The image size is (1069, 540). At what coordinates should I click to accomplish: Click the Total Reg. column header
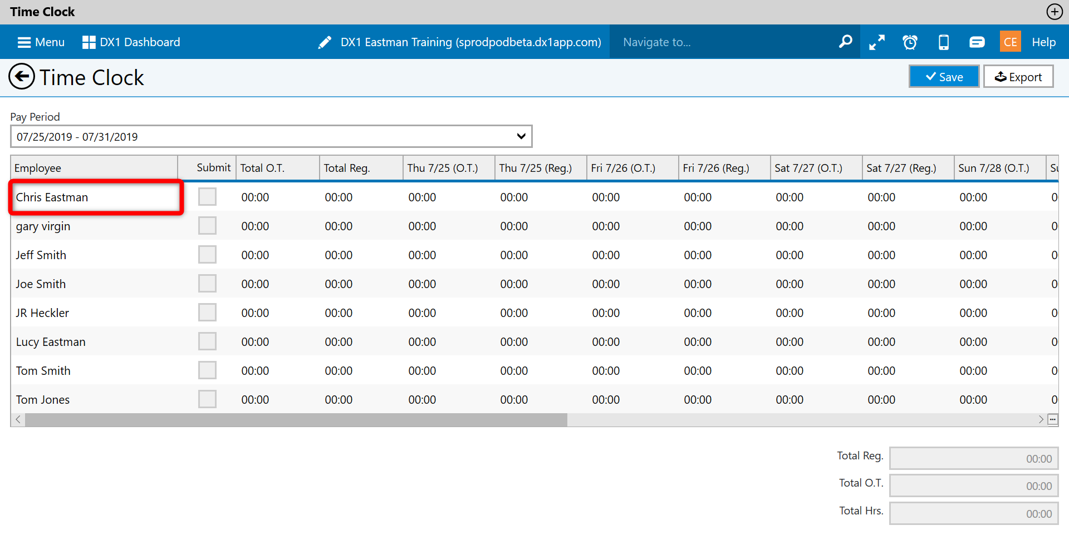[361, 168]
